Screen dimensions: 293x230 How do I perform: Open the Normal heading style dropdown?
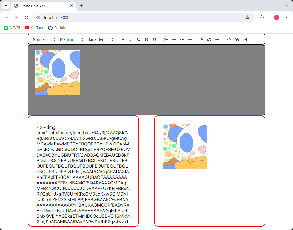(44, 39)
